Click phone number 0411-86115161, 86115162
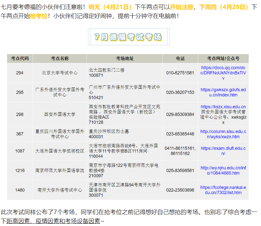 pyautogui.click(x=180, y=151)
